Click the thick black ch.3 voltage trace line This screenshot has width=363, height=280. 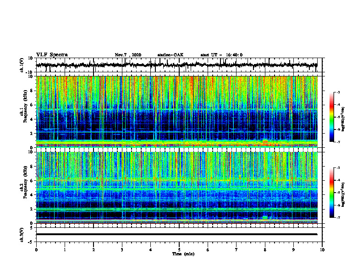coord(176,234)
